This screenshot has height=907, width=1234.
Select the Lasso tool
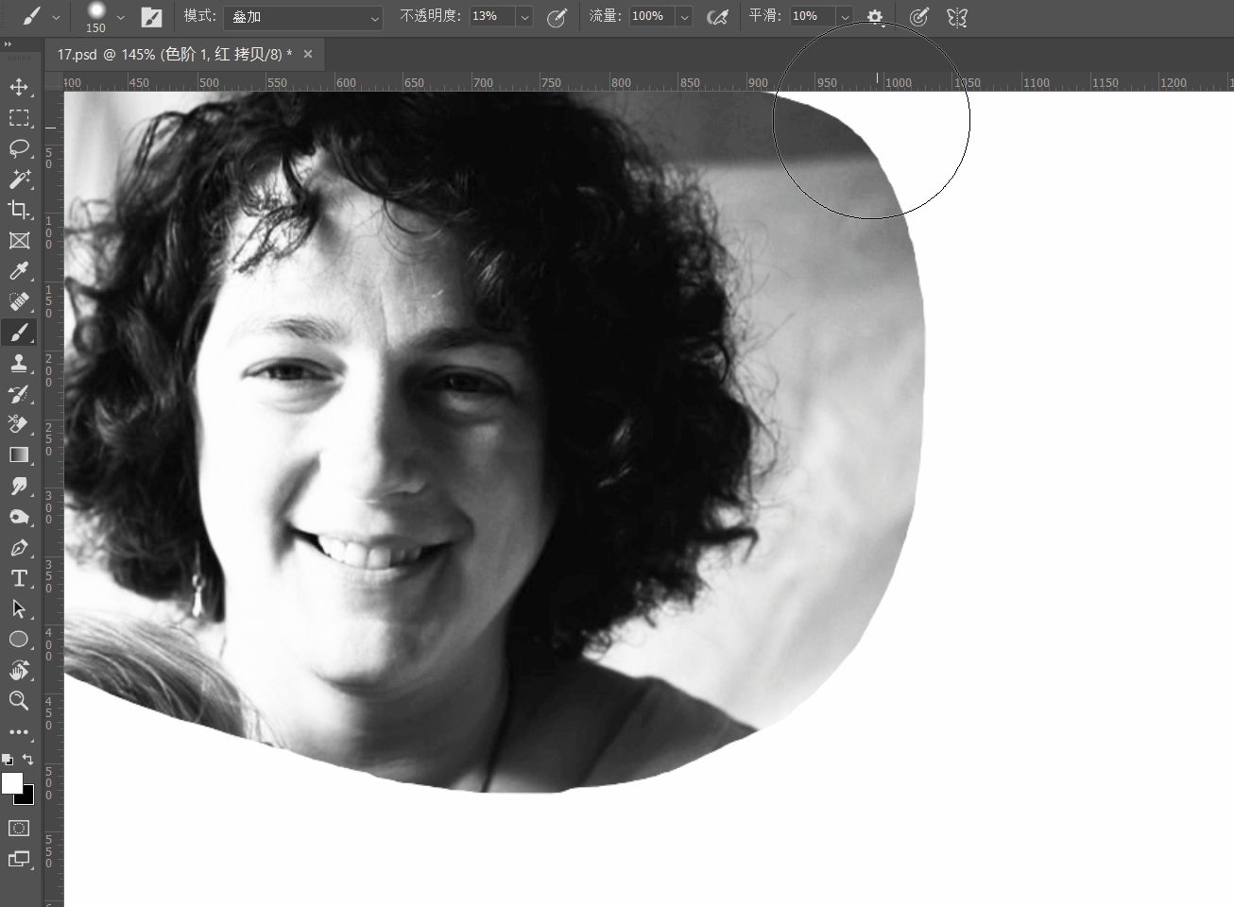19,148
